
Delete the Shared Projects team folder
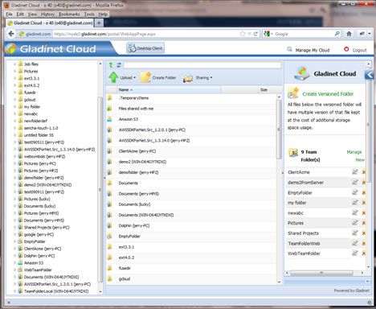[x=364, y=233]
